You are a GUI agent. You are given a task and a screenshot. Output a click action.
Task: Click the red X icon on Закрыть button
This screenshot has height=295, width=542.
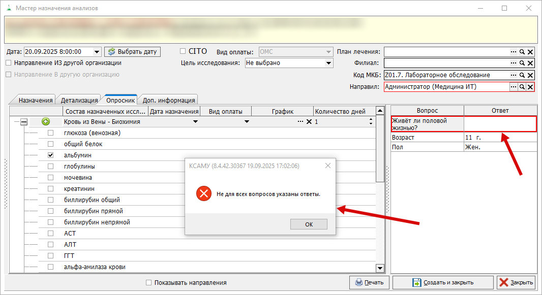click(x=504, y=282)
